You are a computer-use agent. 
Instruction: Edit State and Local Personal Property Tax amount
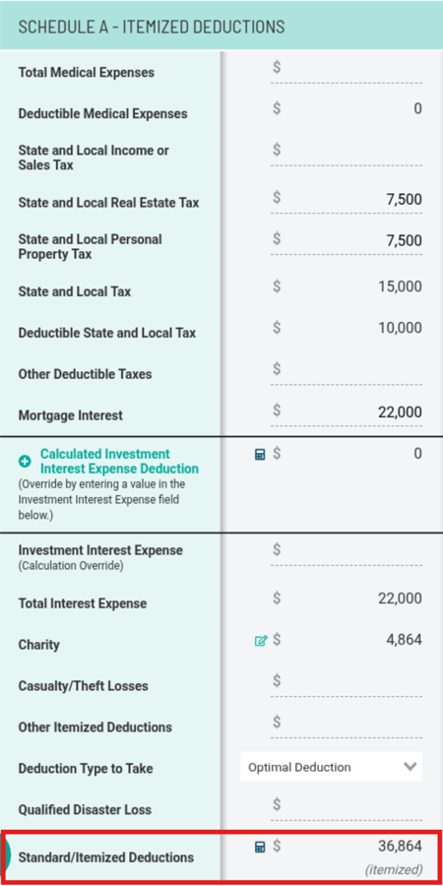point(347,241)
